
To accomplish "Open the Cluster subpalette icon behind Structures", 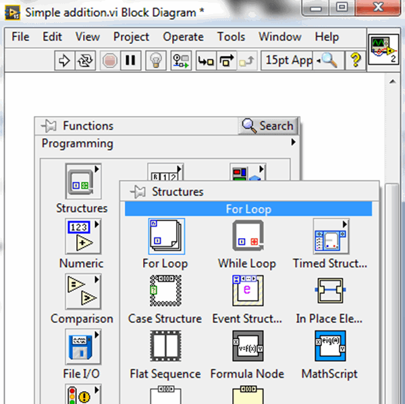I will click(x=248, y=172).
